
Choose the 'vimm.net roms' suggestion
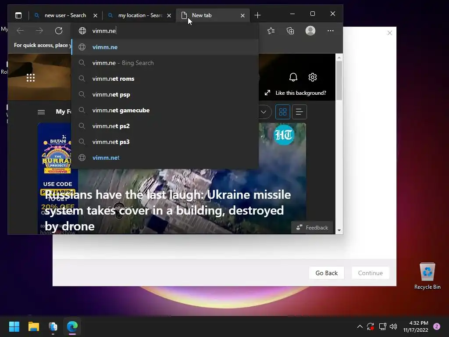(x=165, y=79)
